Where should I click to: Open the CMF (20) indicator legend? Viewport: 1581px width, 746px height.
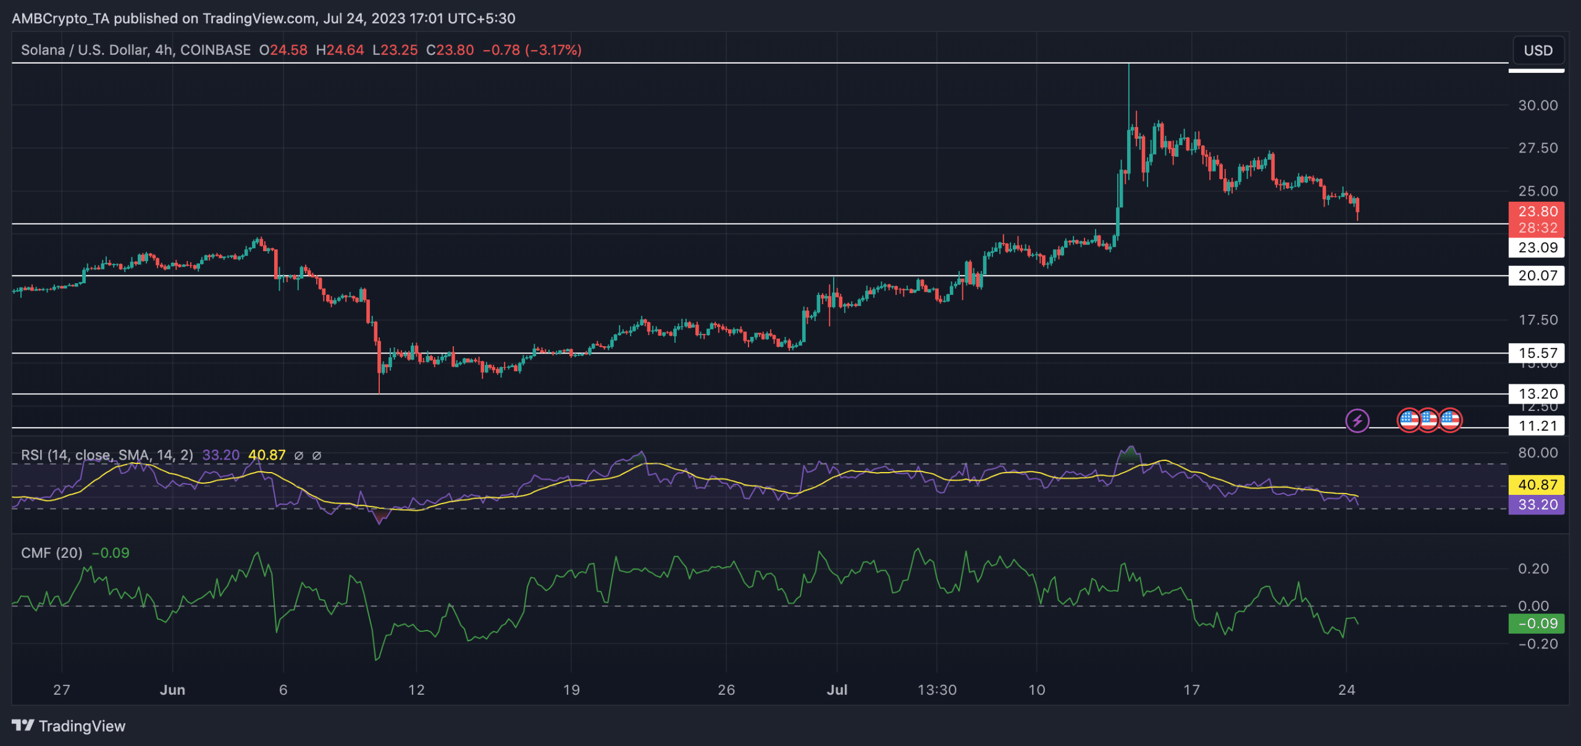click(x=52, y=553)
